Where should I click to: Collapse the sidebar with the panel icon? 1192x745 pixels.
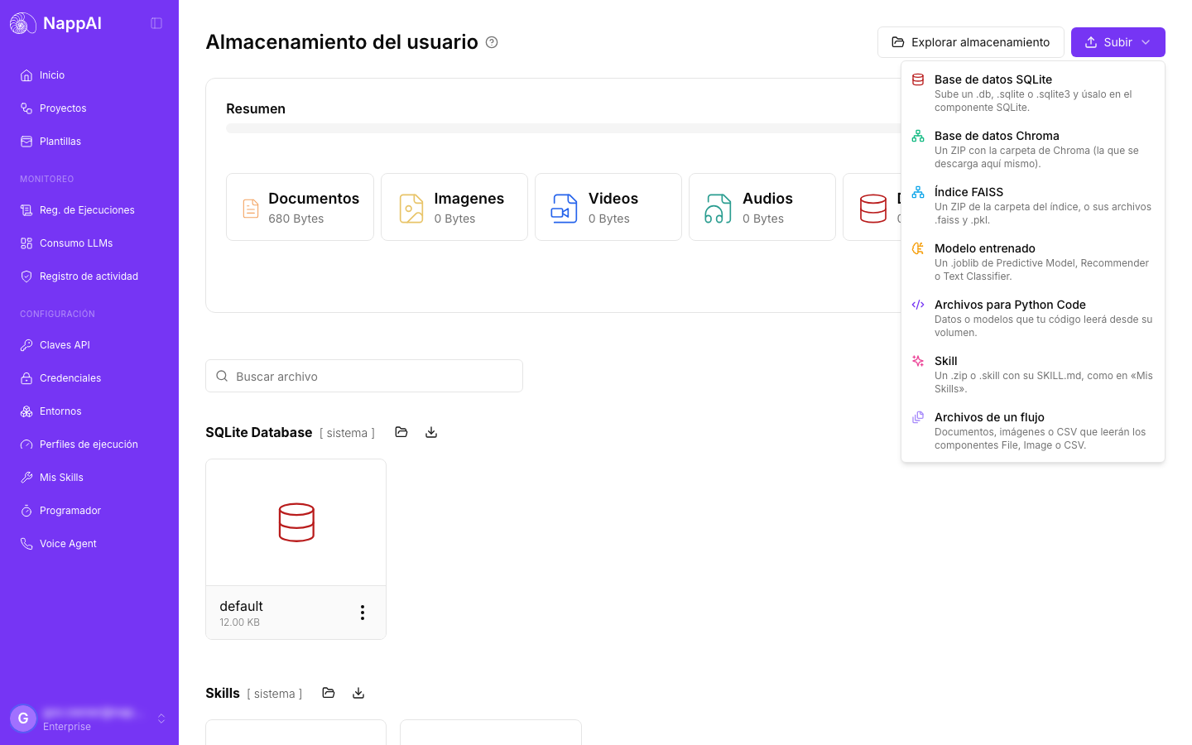coord(156,23)
